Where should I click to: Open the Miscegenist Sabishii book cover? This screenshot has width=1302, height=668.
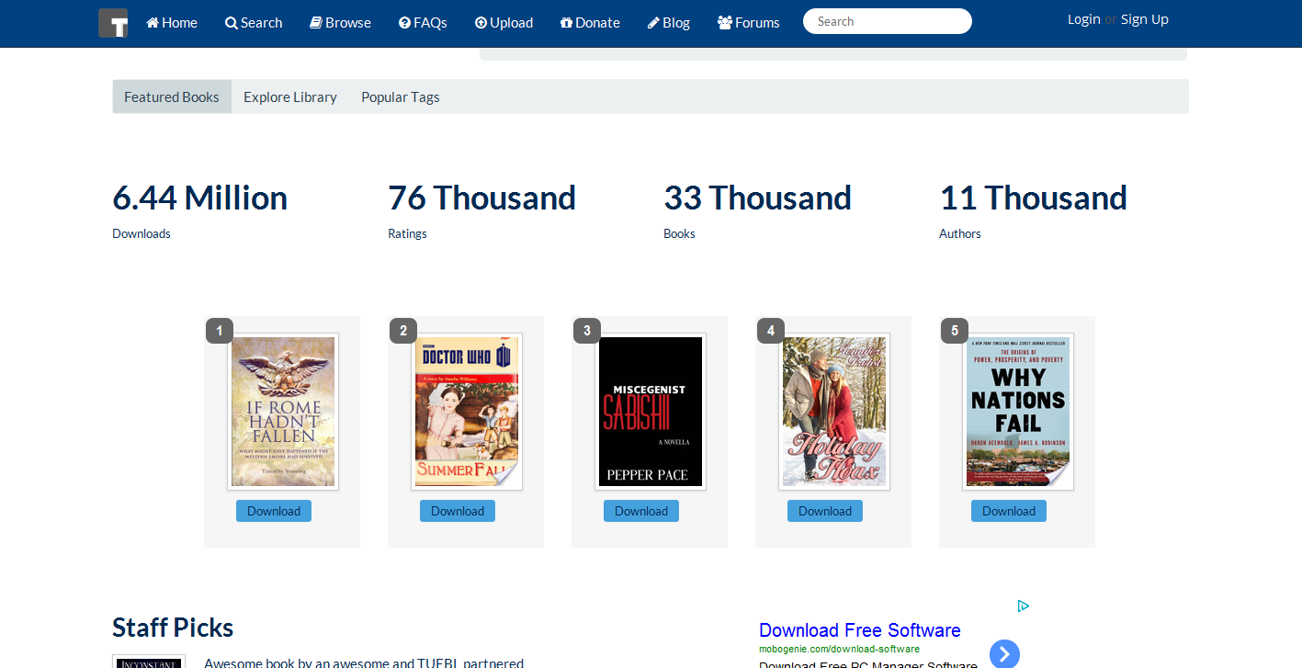(x=651, y=412)
